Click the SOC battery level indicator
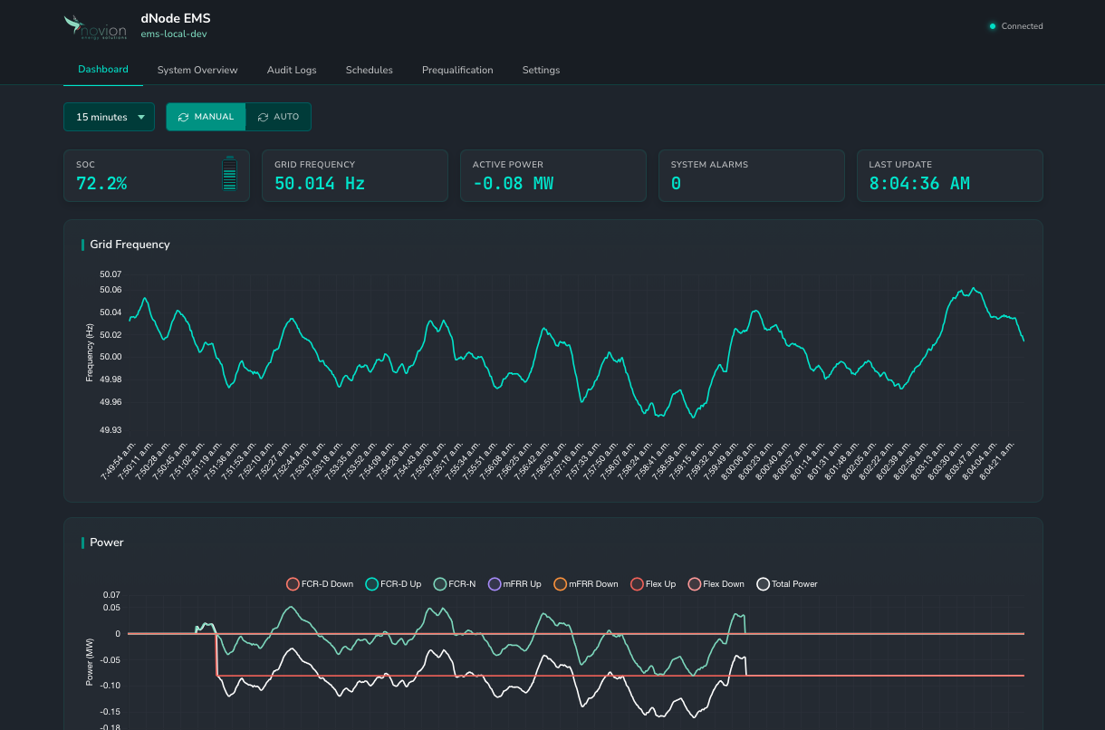This screenshot has width=1105, height=730. point(228,176)
